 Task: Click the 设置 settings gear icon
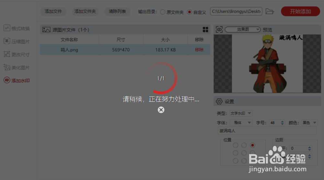point(219,101)
